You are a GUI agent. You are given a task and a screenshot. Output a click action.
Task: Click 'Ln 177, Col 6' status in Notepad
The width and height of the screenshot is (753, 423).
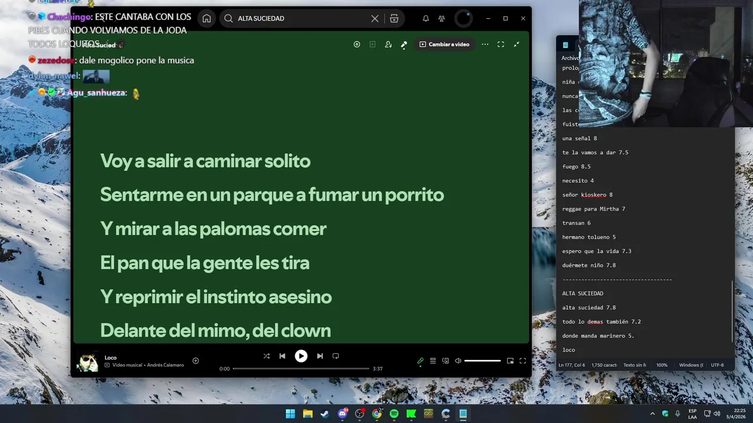point(572,365)
